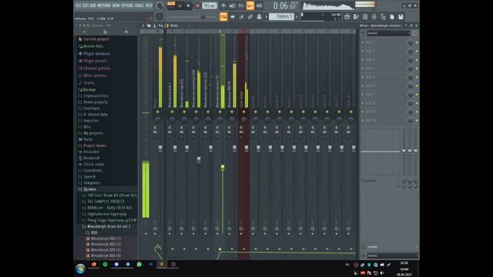Open mixer track preset (none) dropdown
The height and width of the screenshot is (277, 493).
click(388, 33)
